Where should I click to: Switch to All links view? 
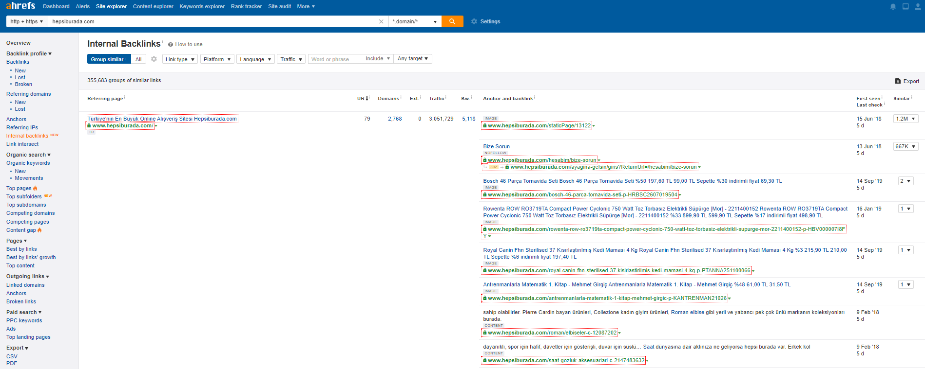click(138, 59)
